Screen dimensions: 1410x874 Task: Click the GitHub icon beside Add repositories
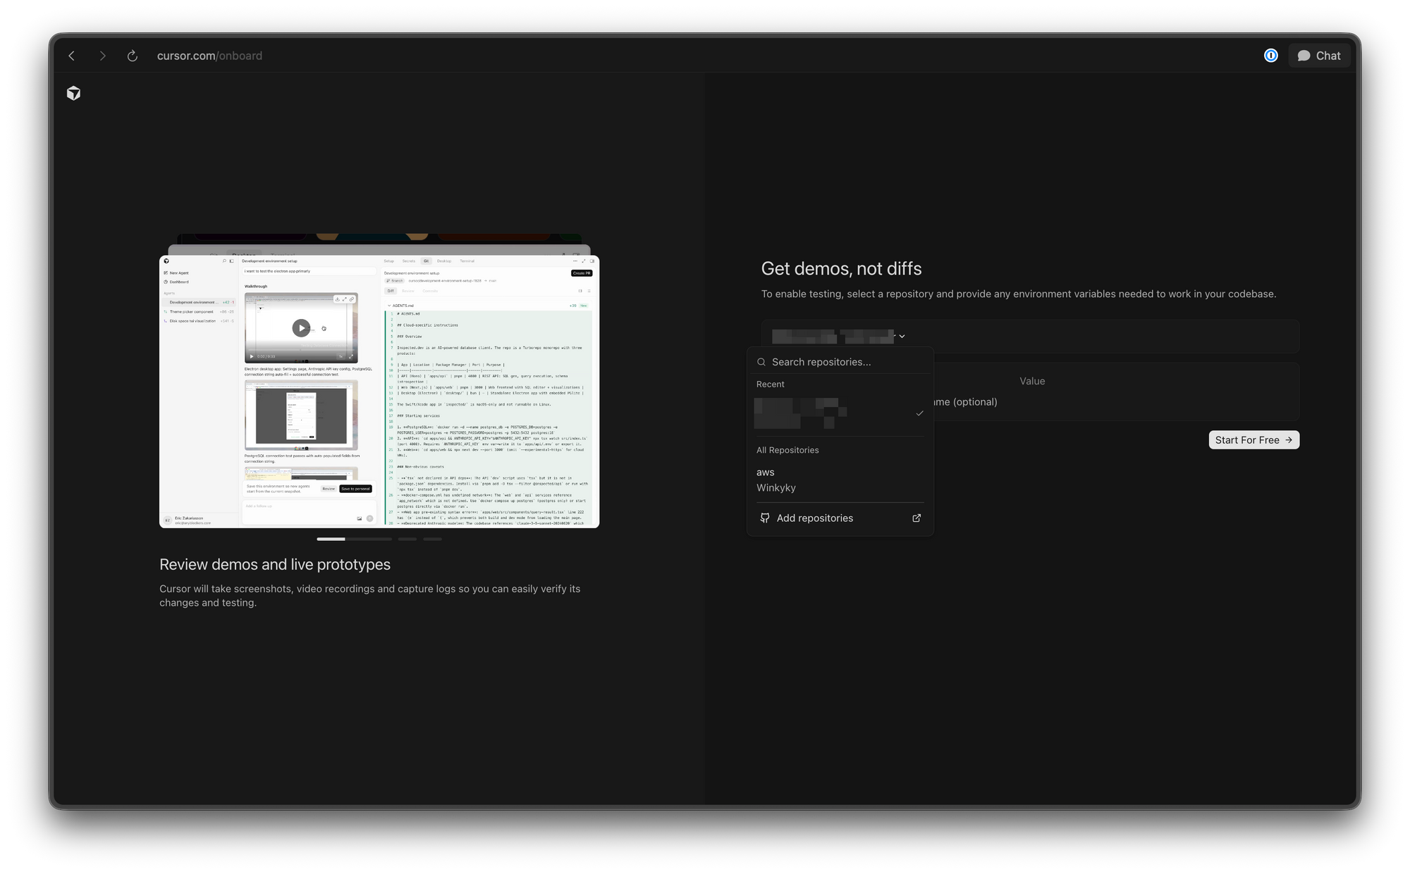pyautogui.click(x=765, y=518)
